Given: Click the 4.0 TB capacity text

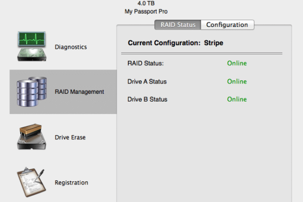Looking at the screenshot, I should click(x=146, y=3).
